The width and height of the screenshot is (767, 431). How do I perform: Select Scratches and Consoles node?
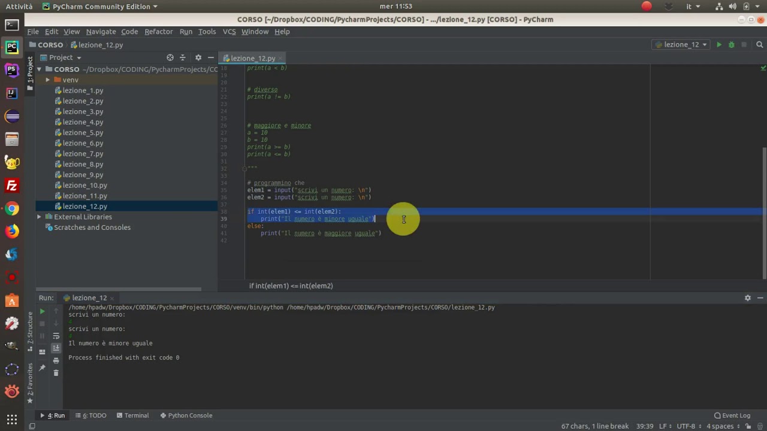[x=92, y=227]
